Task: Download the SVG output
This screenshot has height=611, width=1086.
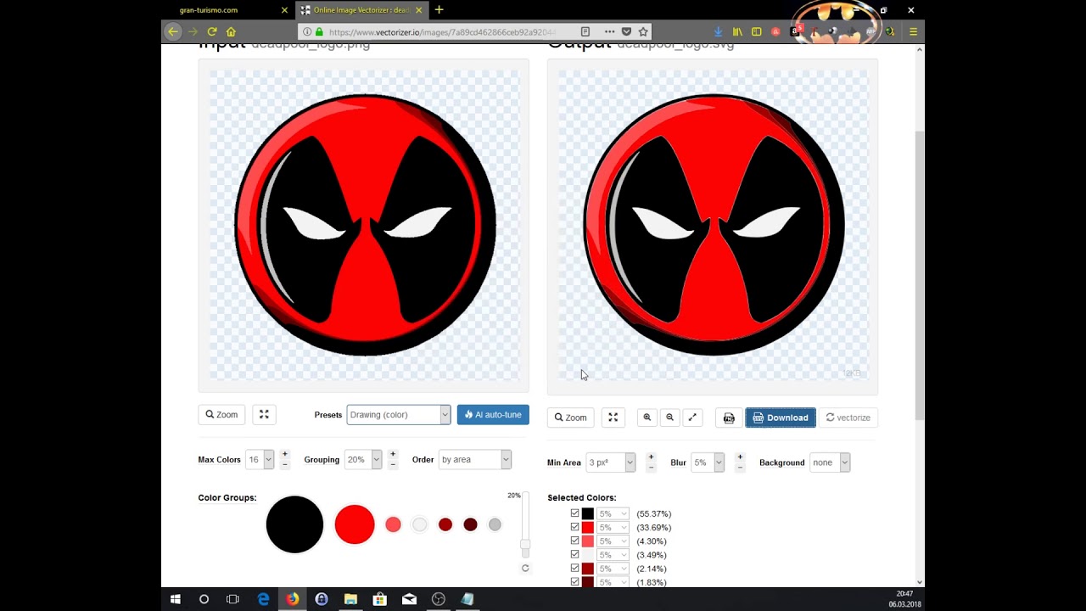Action: (x=781, y=418)
